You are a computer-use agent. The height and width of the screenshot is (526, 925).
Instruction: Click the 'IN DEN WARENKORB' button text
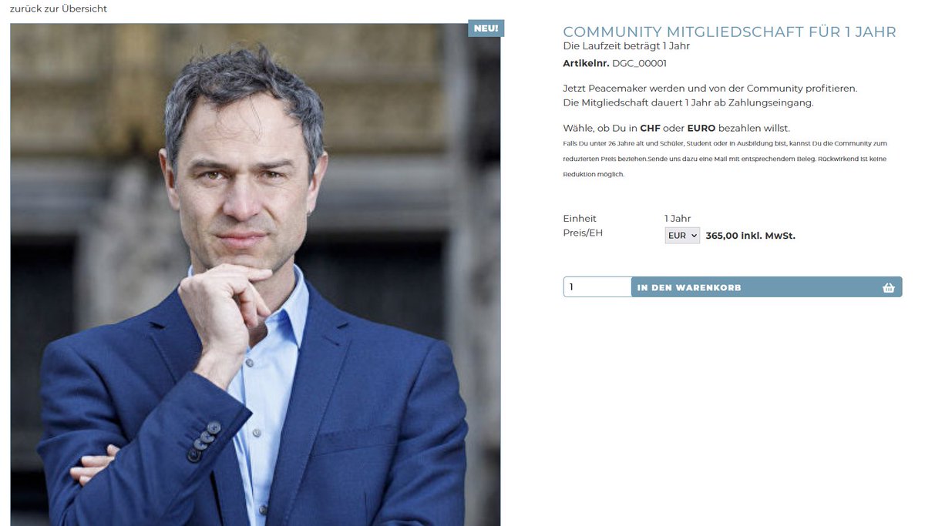689,287
